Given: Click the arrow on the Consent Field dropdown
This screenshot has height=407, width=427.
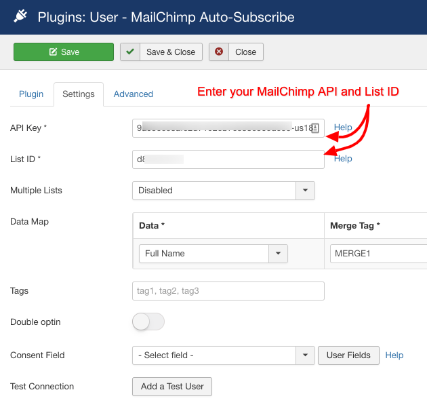Looking at the screenshot, I should (x=305, y=355).
